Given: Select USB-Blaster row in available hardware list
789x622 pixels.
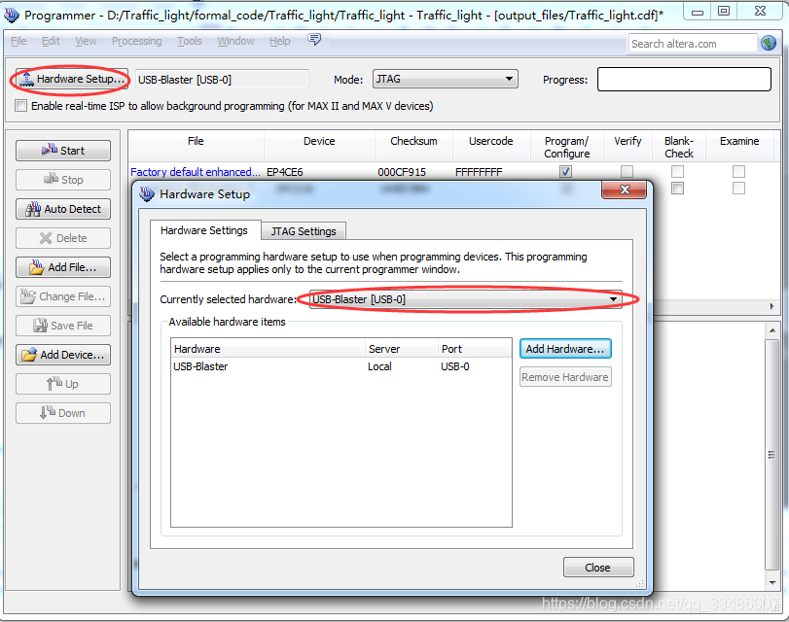Looking at the screenshot, I should [341, 366].
